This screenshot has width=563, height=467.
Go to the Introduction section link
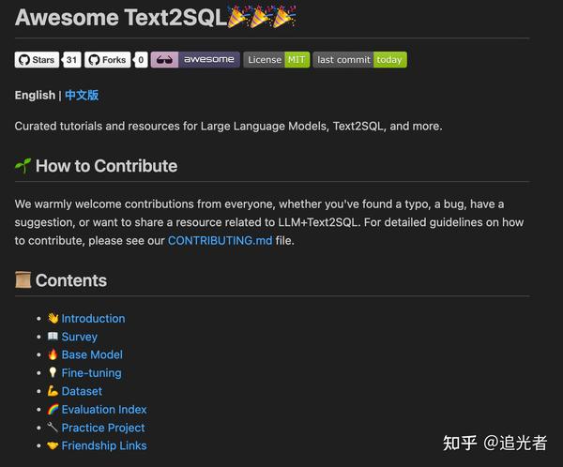pos(93,319)
